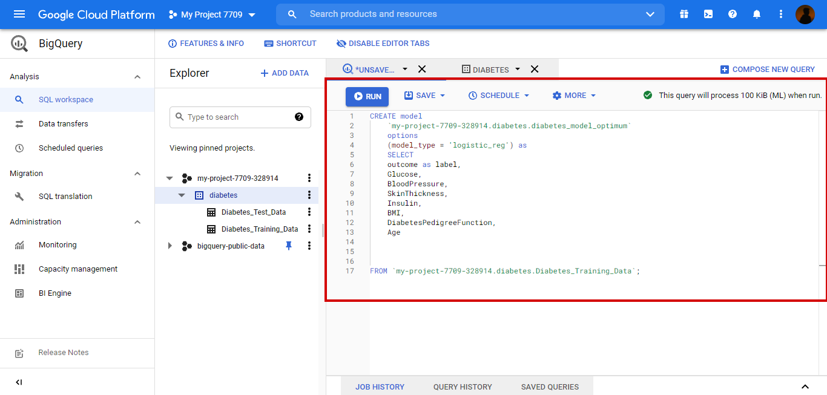Viewport: 827px width, 395px height.
Task: Expand the bottom history panel chevron
Action: pos(805,387)
